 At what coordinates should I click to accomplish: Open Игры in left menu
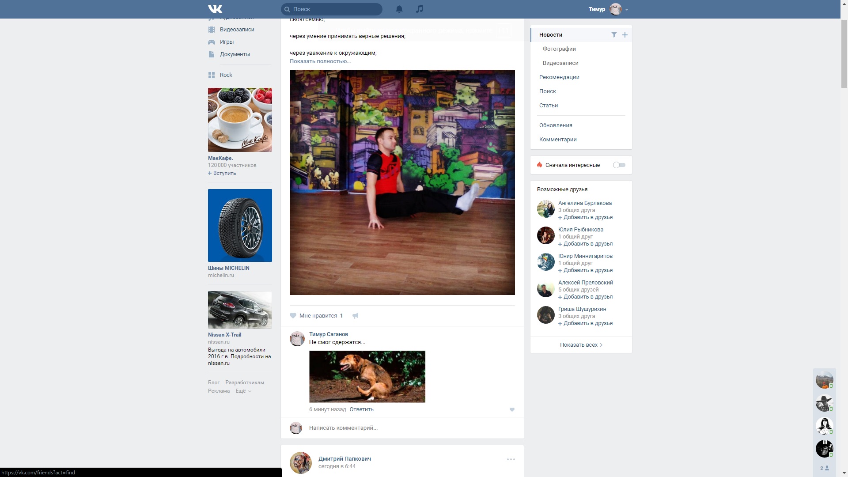pos(227,42)
